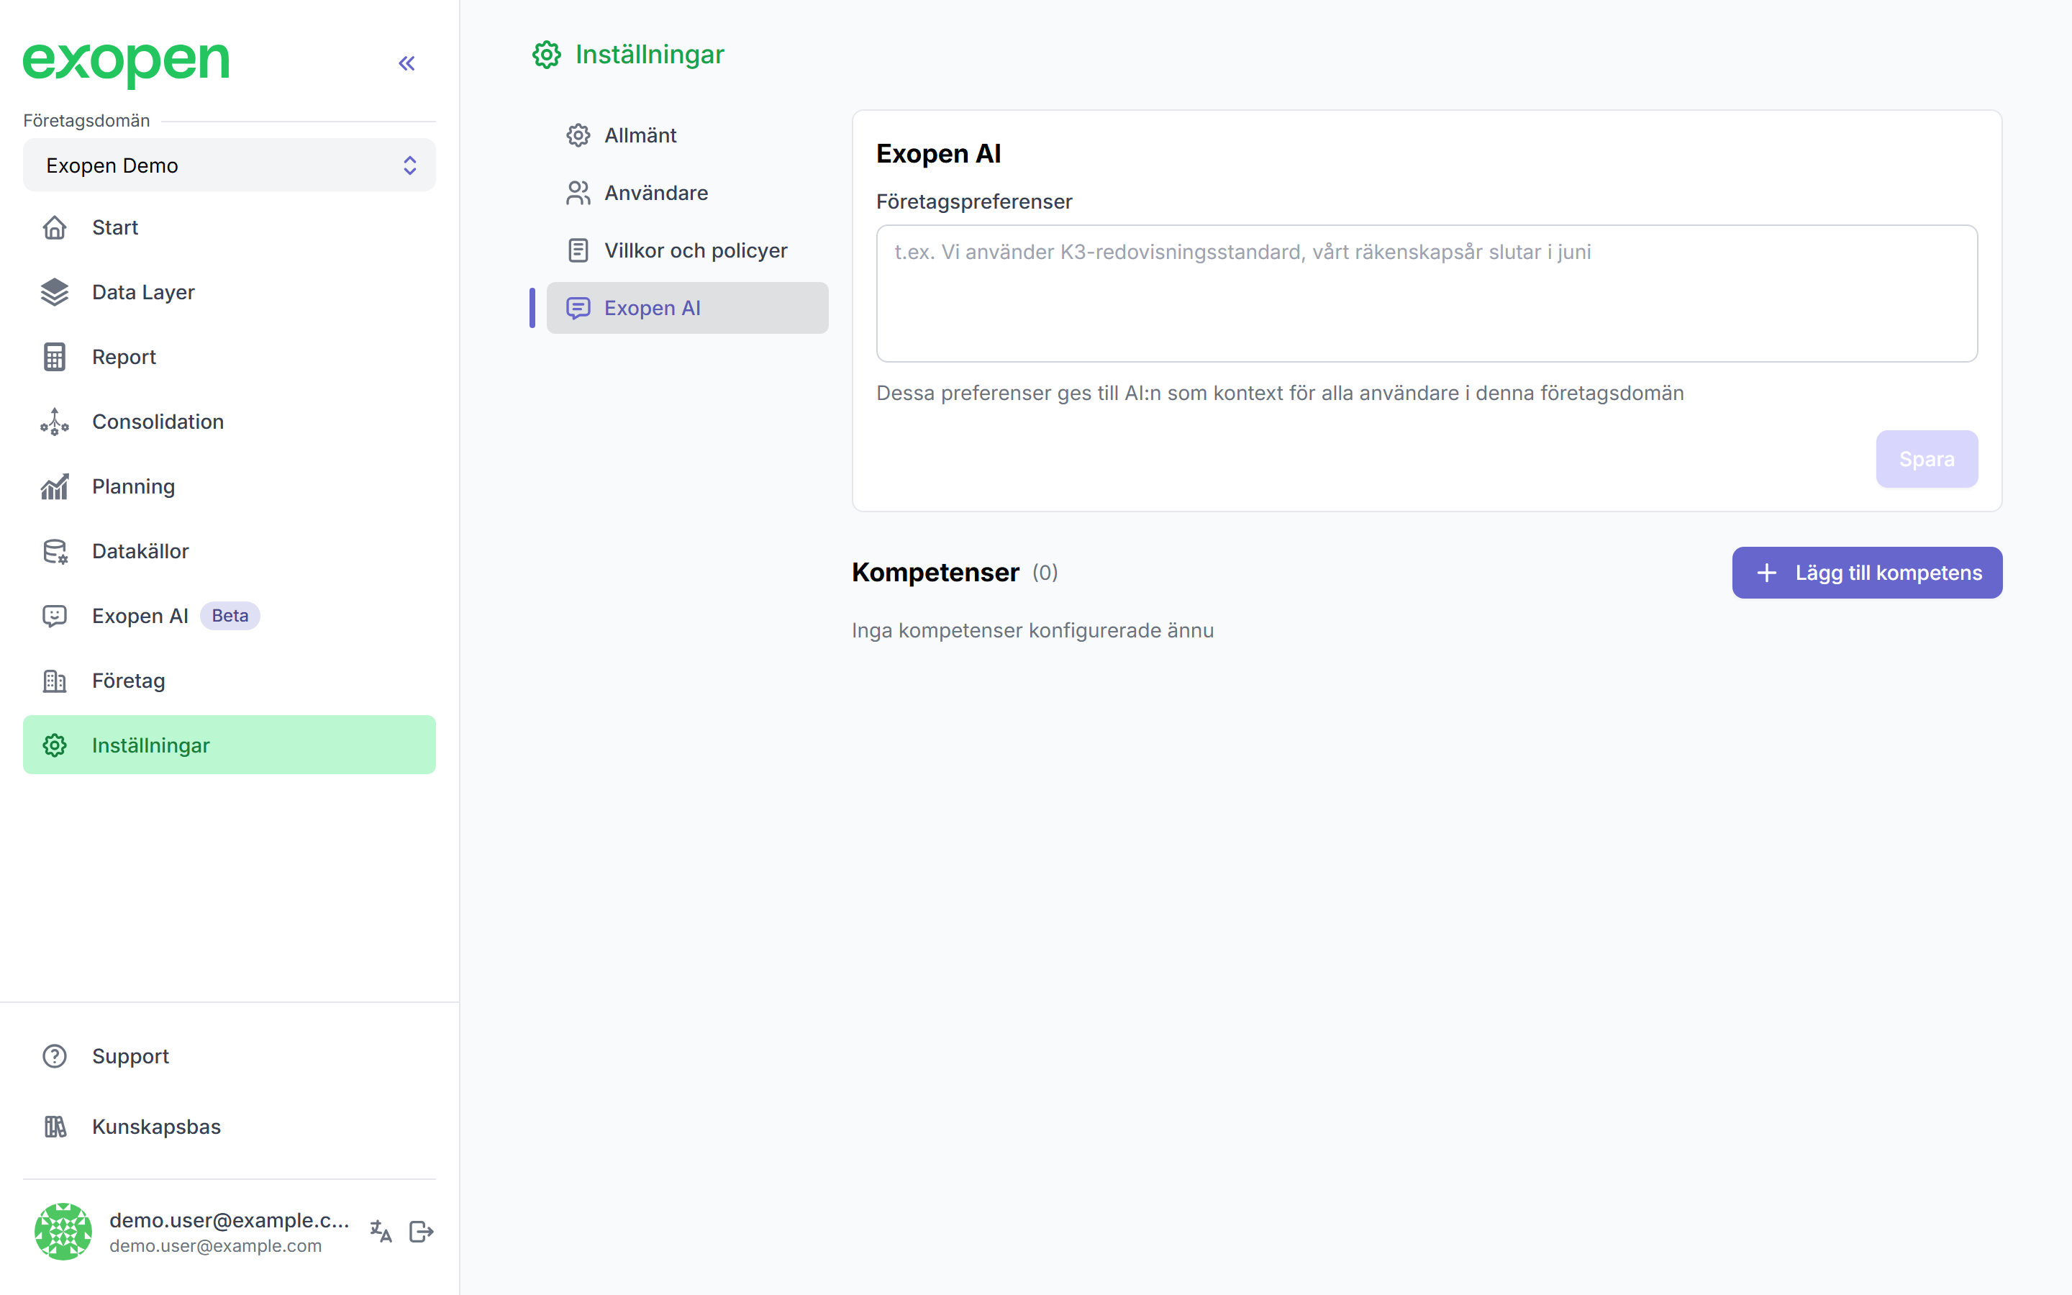This screenshot has width=2072, height=1295.
Task: Open Datakällor in the sidebar
Action: 229,552
